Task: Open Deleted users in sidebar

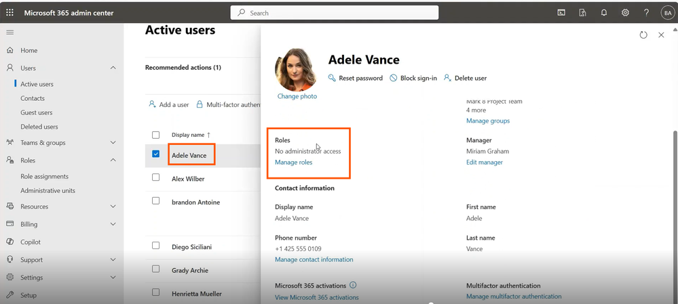Action: (x=39, y=127)
